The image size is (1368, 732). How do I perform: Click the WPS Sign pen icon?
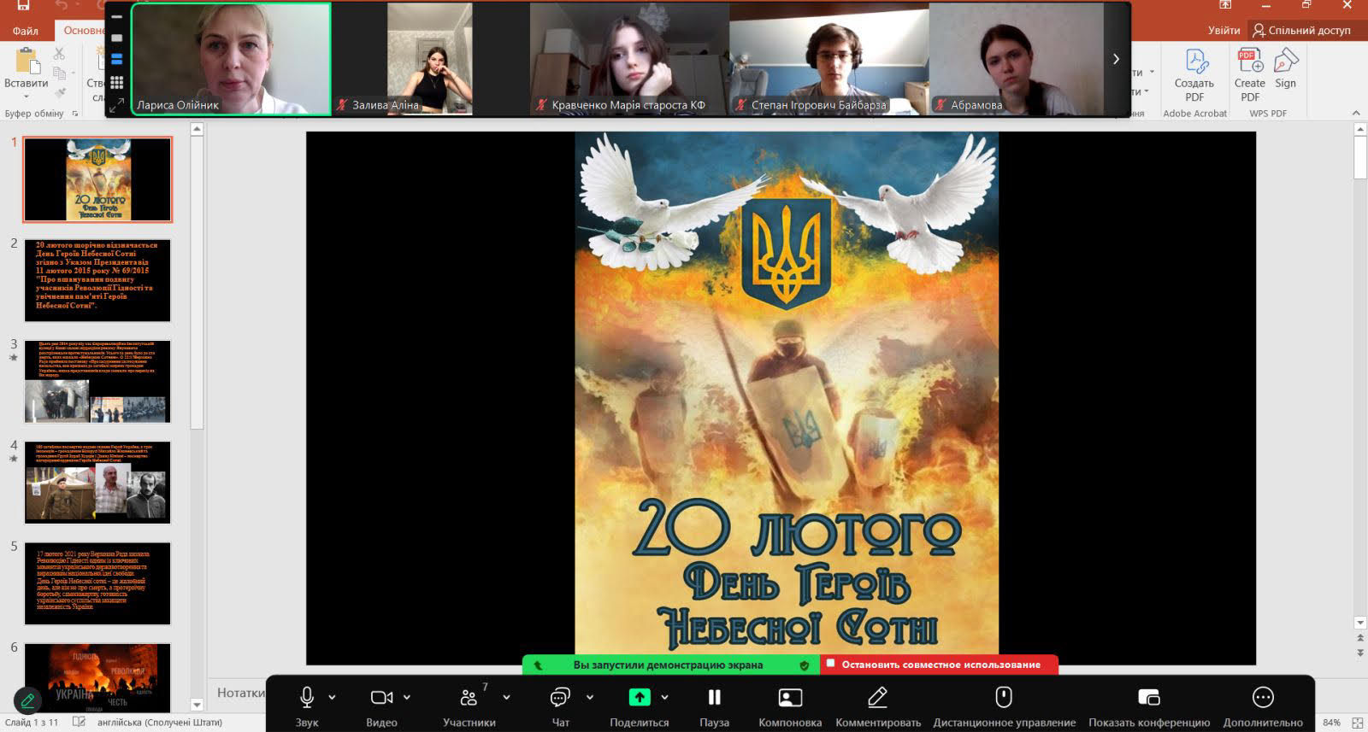pos(1286,61)
